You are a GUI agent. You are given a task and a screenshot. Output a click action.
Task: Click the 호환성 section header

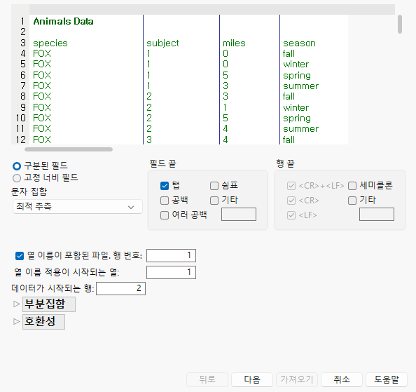pyautogui.click(x=44, y=322)
